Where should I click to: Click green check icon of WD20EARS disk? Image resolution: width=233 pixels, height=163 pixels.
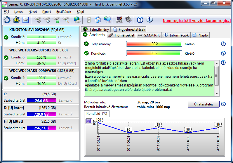click(6, 78)
